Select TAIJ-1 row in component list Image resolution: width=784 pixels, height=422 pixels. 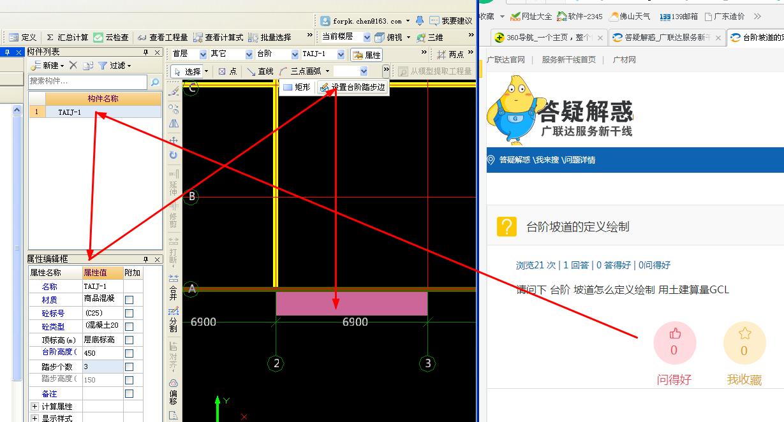pos(95,112)
